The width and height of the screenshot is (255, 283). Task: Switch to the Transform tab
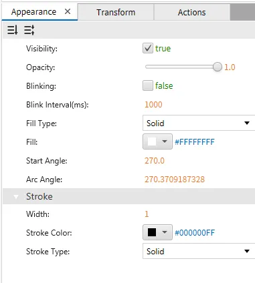(116, 12)
